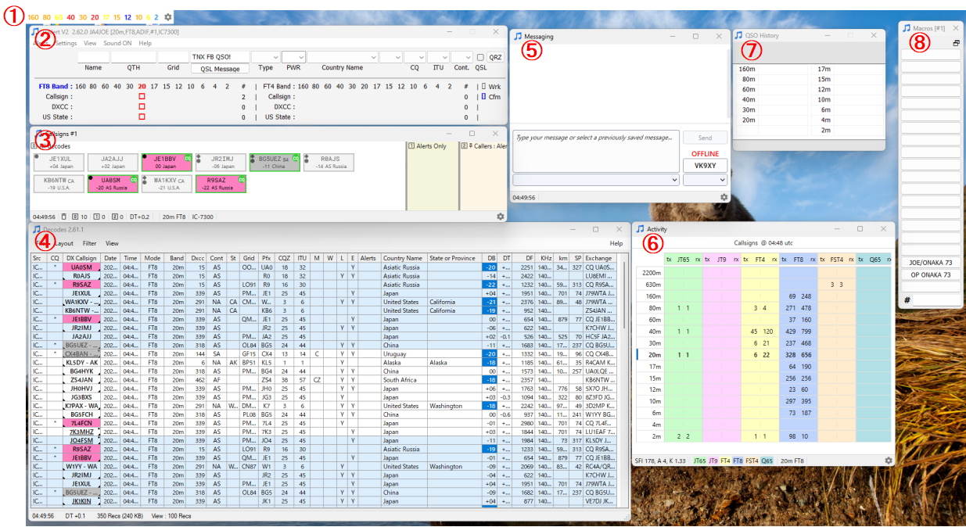Open the Type dropdown
The width and height of the screenshot is (966, 527).
(266, 57)
